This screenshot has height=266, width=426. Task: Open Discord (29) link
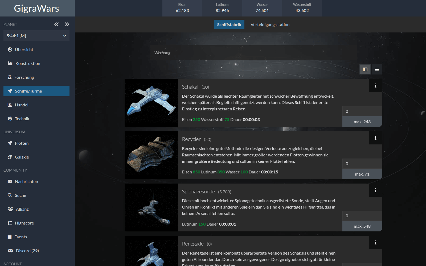click(x=36, y=251)
